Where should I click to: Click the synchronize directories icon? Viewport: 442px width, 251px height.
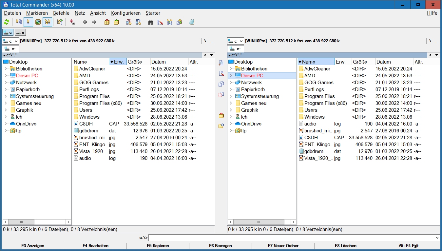coord(170,22)
